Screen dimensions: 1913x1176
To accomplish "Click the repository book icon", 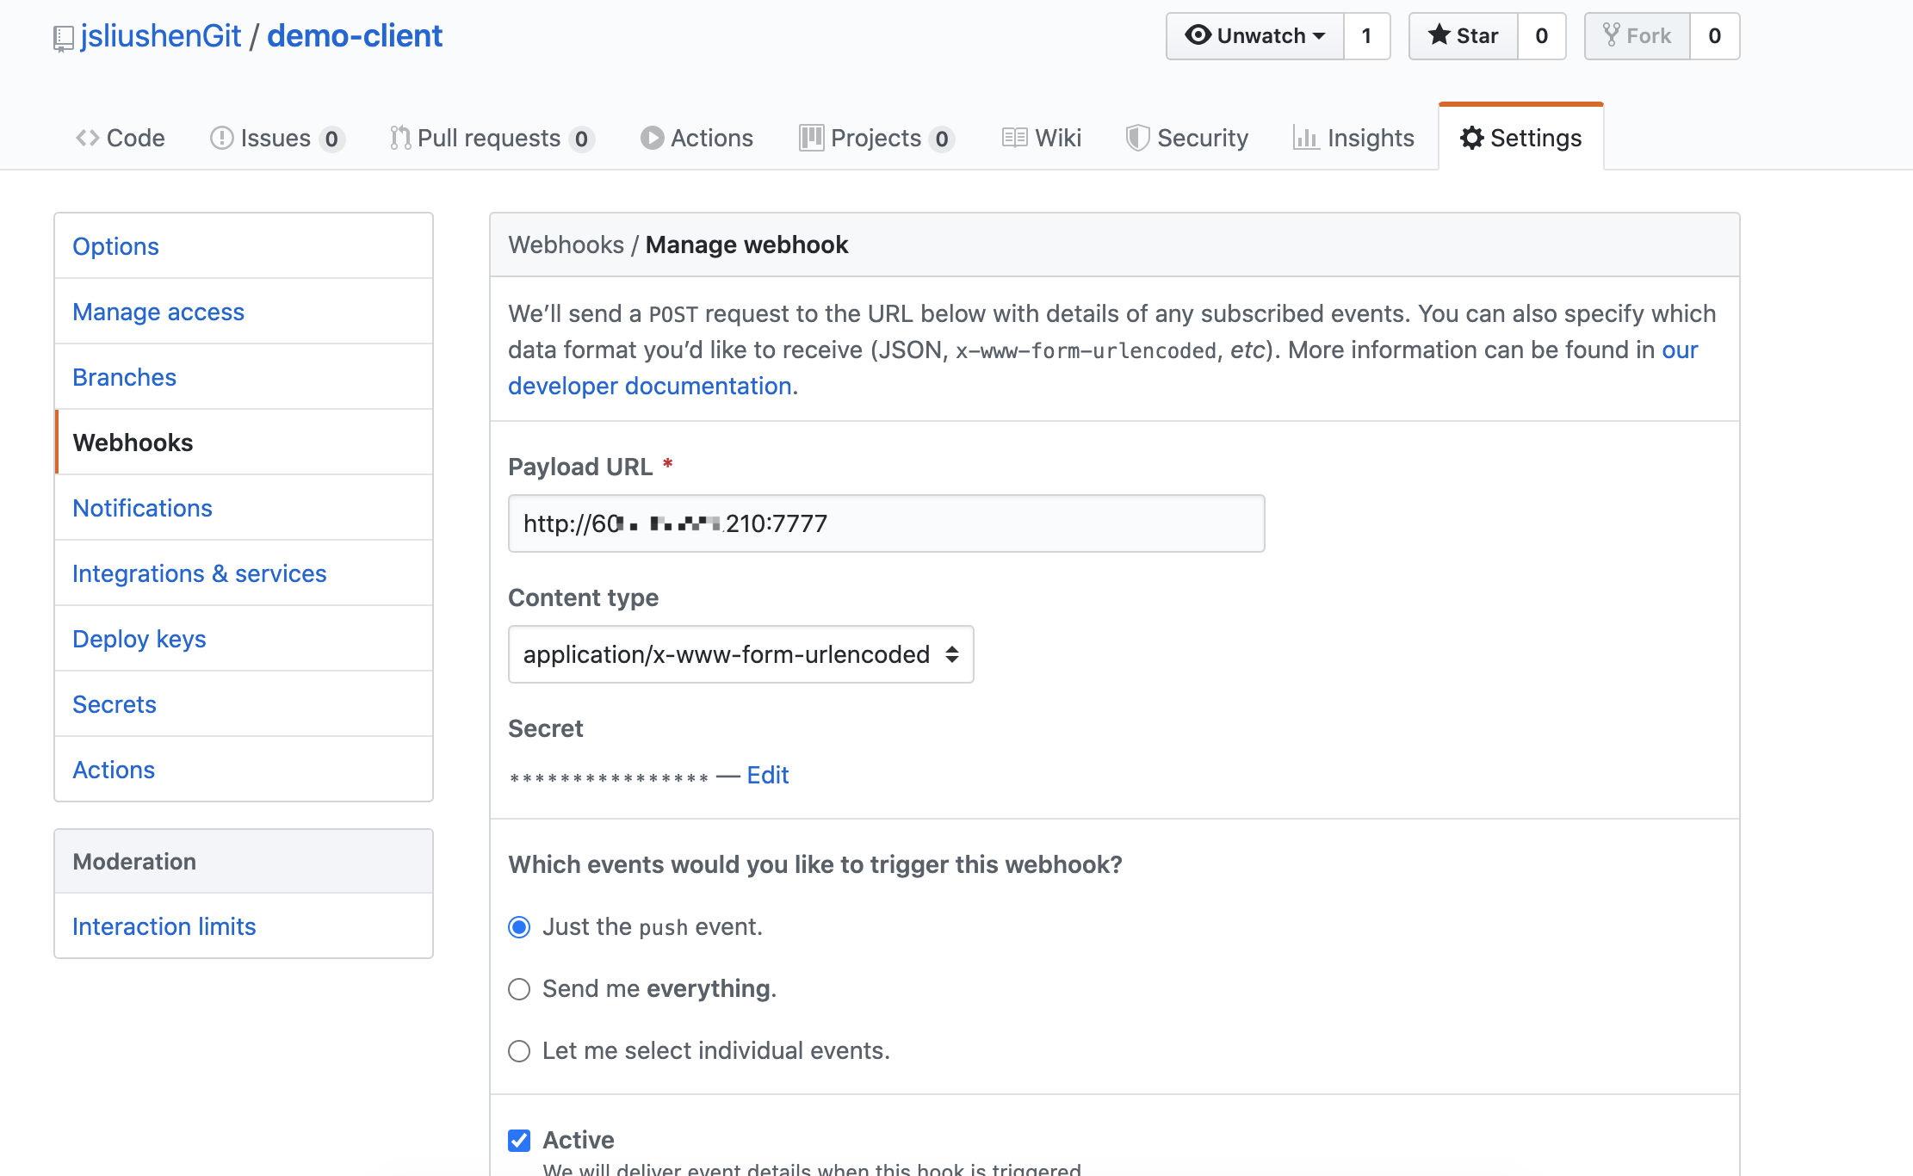I will (63, 39).
